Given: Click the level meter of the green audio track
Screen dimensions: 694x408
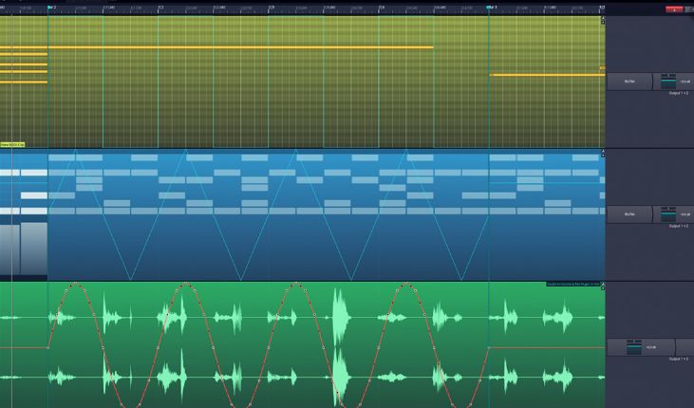Looking at the screenshot, I should [634, 348].
